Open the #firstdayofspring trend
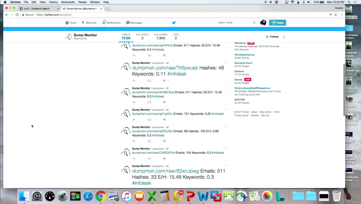Image resolution: width=361 pixels, height=204 pixels. [244, 55]
